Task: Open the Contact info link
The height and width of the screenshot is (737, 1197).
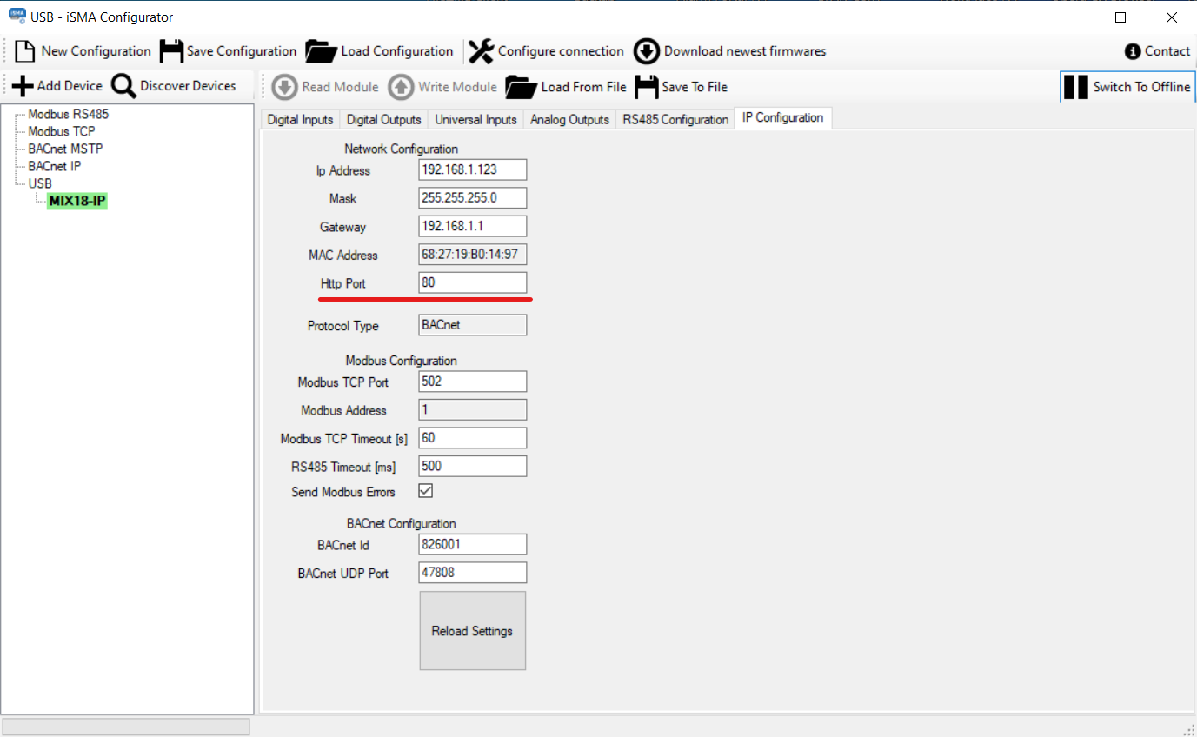Action: [x=1157, y=51]
